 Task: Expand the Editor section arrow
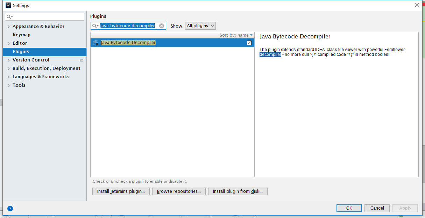(8, 43)
